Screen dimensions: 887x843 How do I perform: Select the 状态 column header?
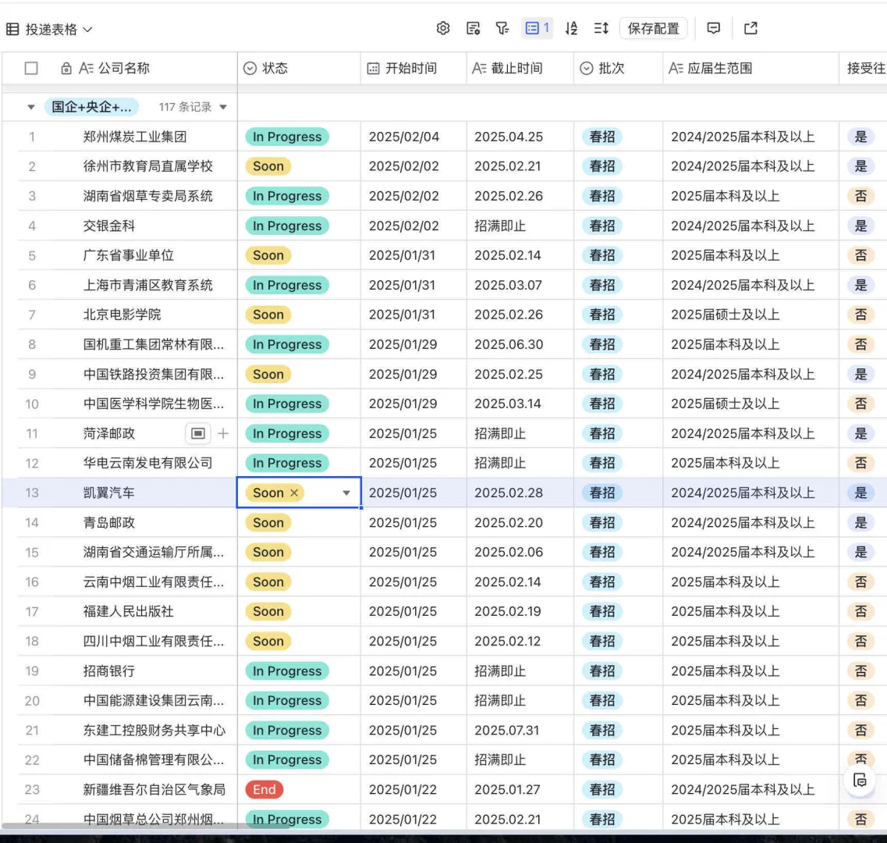pos(299,69)
